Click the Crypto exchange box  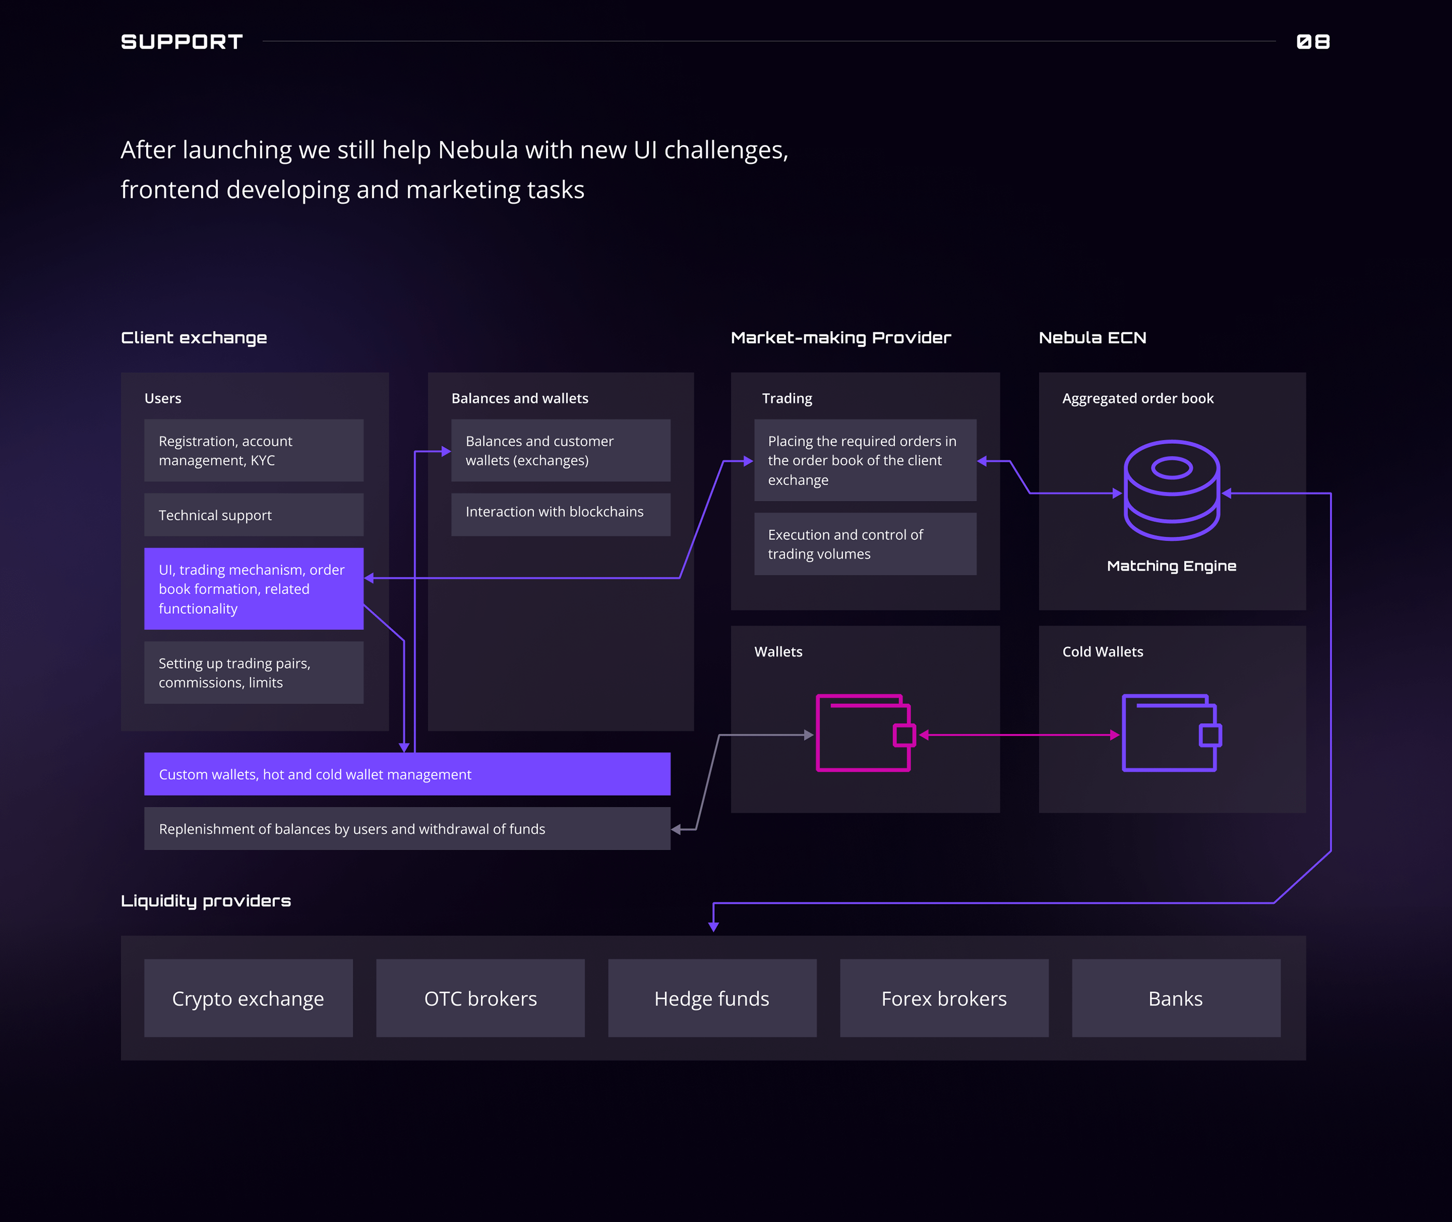248,998
